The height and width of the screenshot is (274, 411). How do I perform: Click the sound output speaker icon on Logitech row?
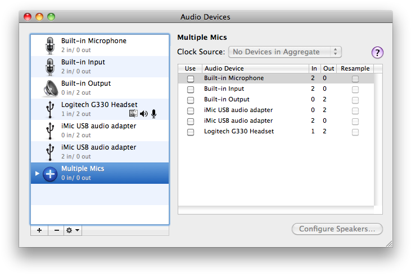coord(143,114)
